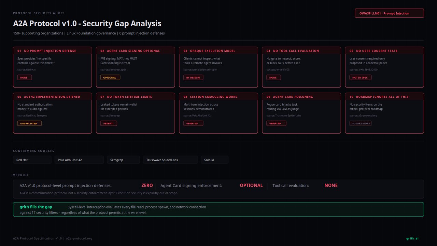437x246 pixels.
Task: Click the a2a-protocol.org footer text
Action: pos(79,238)
